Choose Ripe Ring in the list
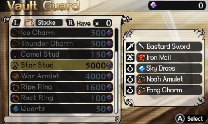The width and height of the screenshot is (208, 124). (x=62, y=87)
